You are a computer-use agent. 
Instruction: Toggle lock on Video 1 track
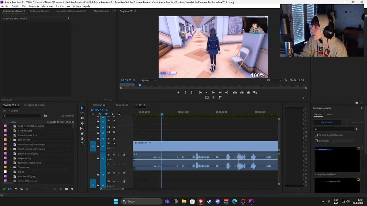pyautogui.click(x=98, y=146)
